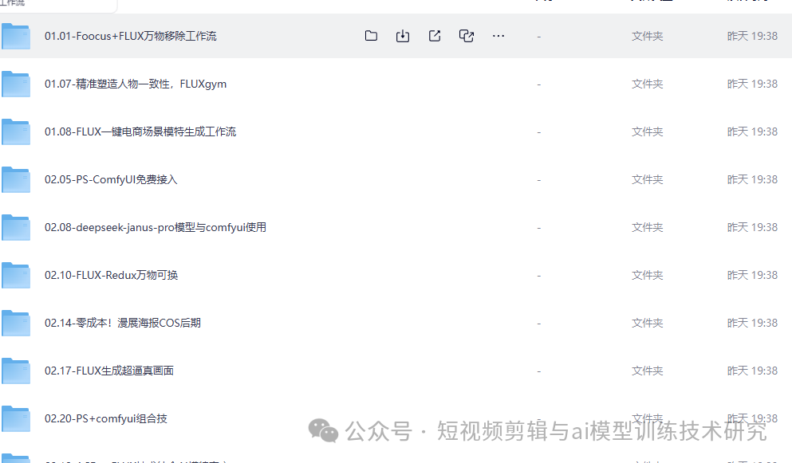This screenshot has width=792, height=463.
Task: Click the save-to-drive copy icon on 01.01 row
Action: [x=467, y=35]
